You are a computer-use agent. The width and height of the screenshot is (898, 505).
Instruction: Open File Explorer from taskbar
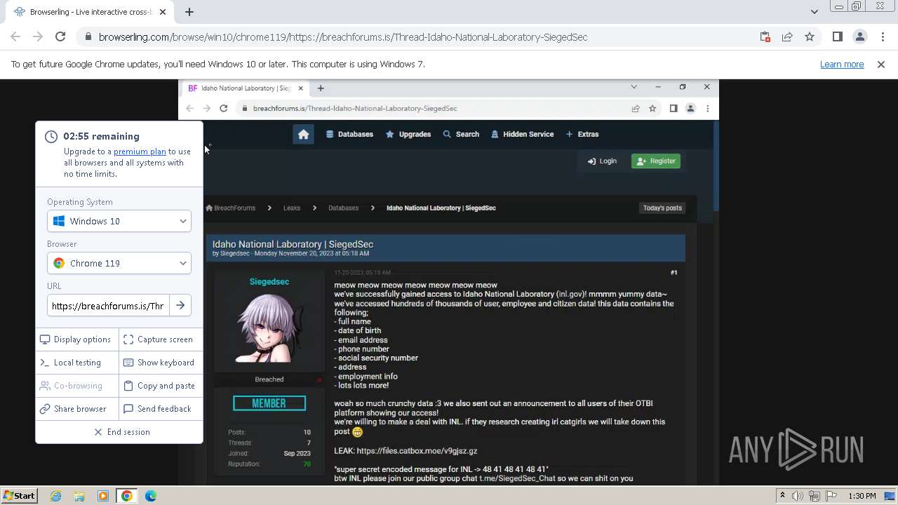(79, 496)
